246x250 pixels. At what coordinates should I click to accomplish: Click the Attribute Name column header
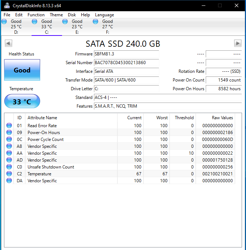71,118
